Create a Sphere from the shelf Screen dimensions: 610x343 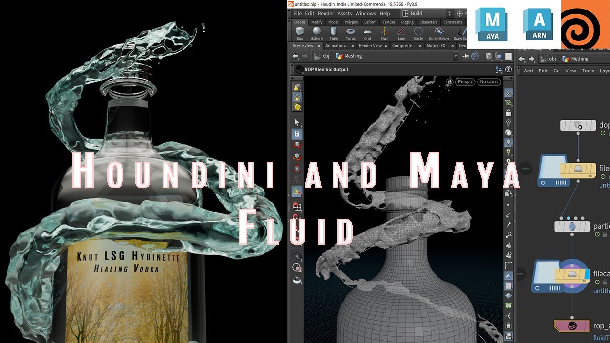pos(316,33)
